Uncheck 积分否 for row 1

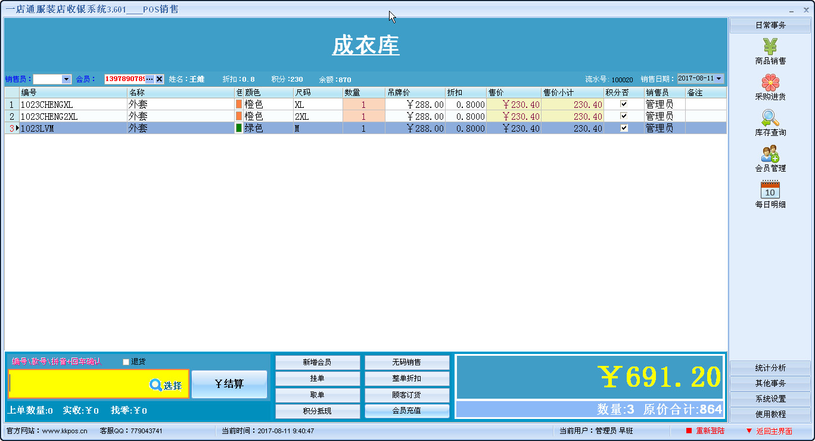coord(623,104)
